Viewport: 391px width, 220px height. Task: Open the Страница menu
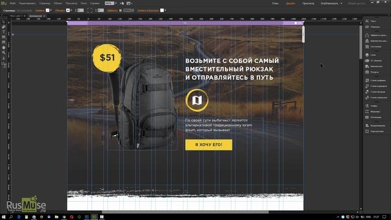45,4
